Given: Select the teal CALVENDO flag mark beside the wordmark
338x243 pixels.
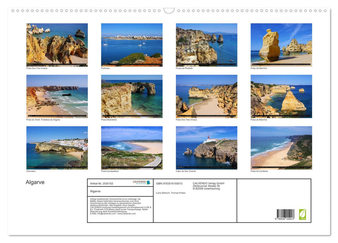Looking at the screenshot, I should [x=148, y=182].
